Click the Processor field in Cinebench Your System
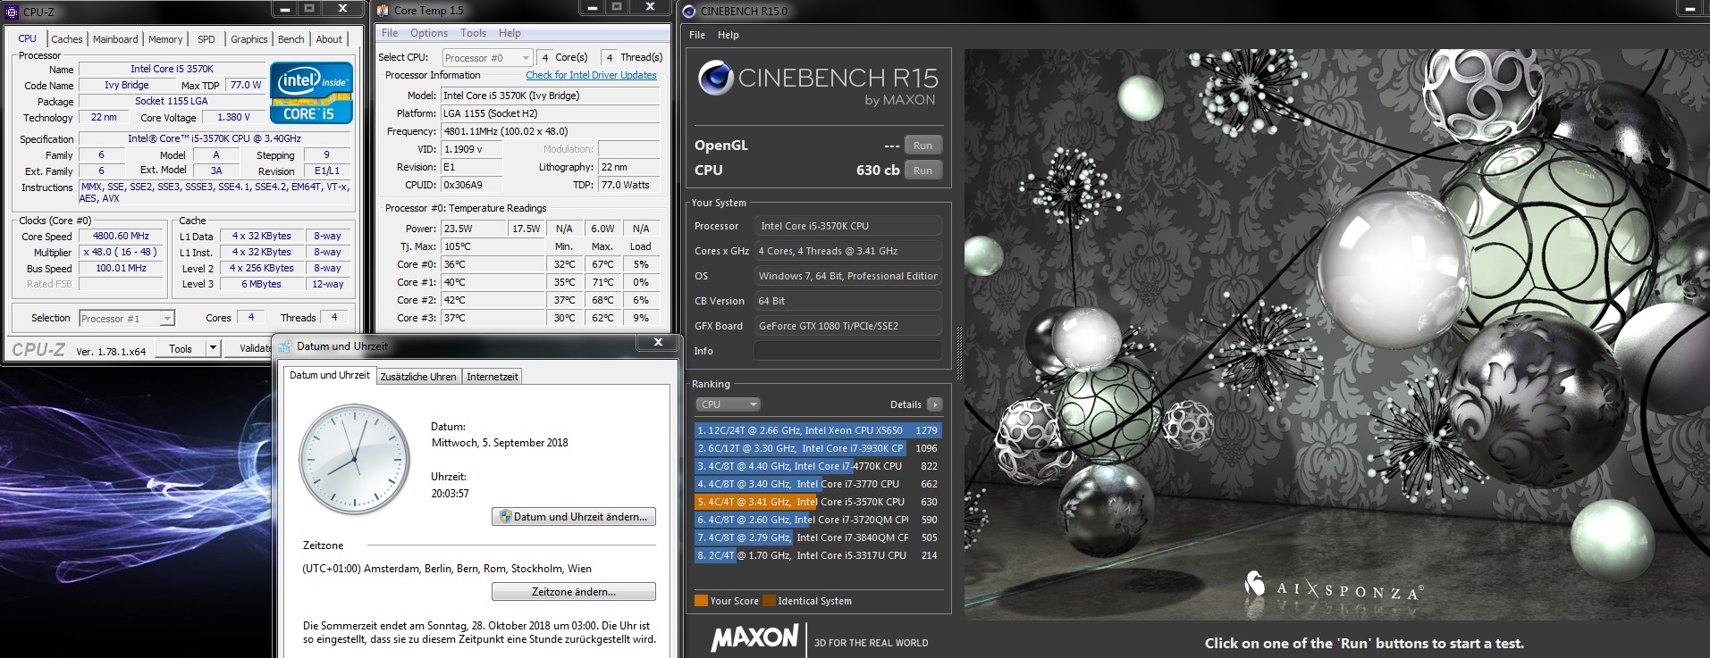Screen dimensions: 1710x658 click(x=847, y=226)
